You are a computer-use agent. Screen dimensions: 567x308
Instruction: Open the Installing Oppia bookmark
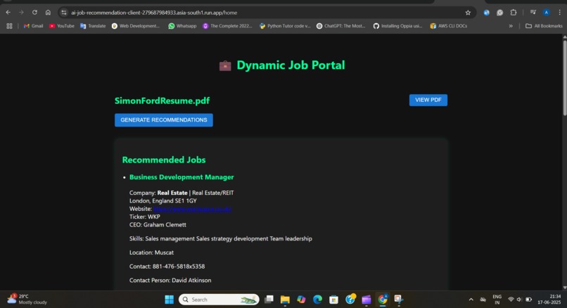[x=397, y=26]
